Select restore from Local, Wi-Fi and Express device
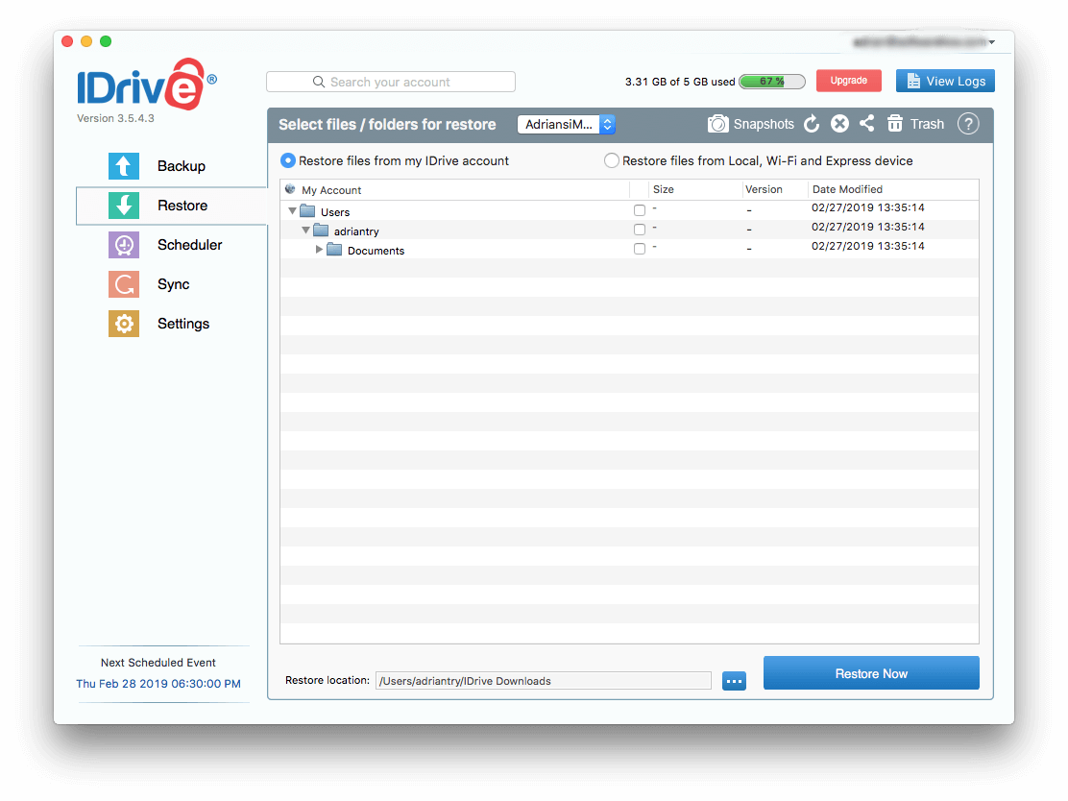The image size is (1068, 801). pos(612,160)
